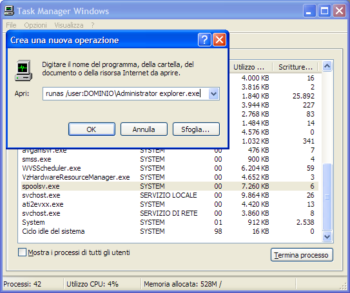Select the smss.exe process row
Image resolution: width=350 pixels, height=293 pixels.
(170, 159)
